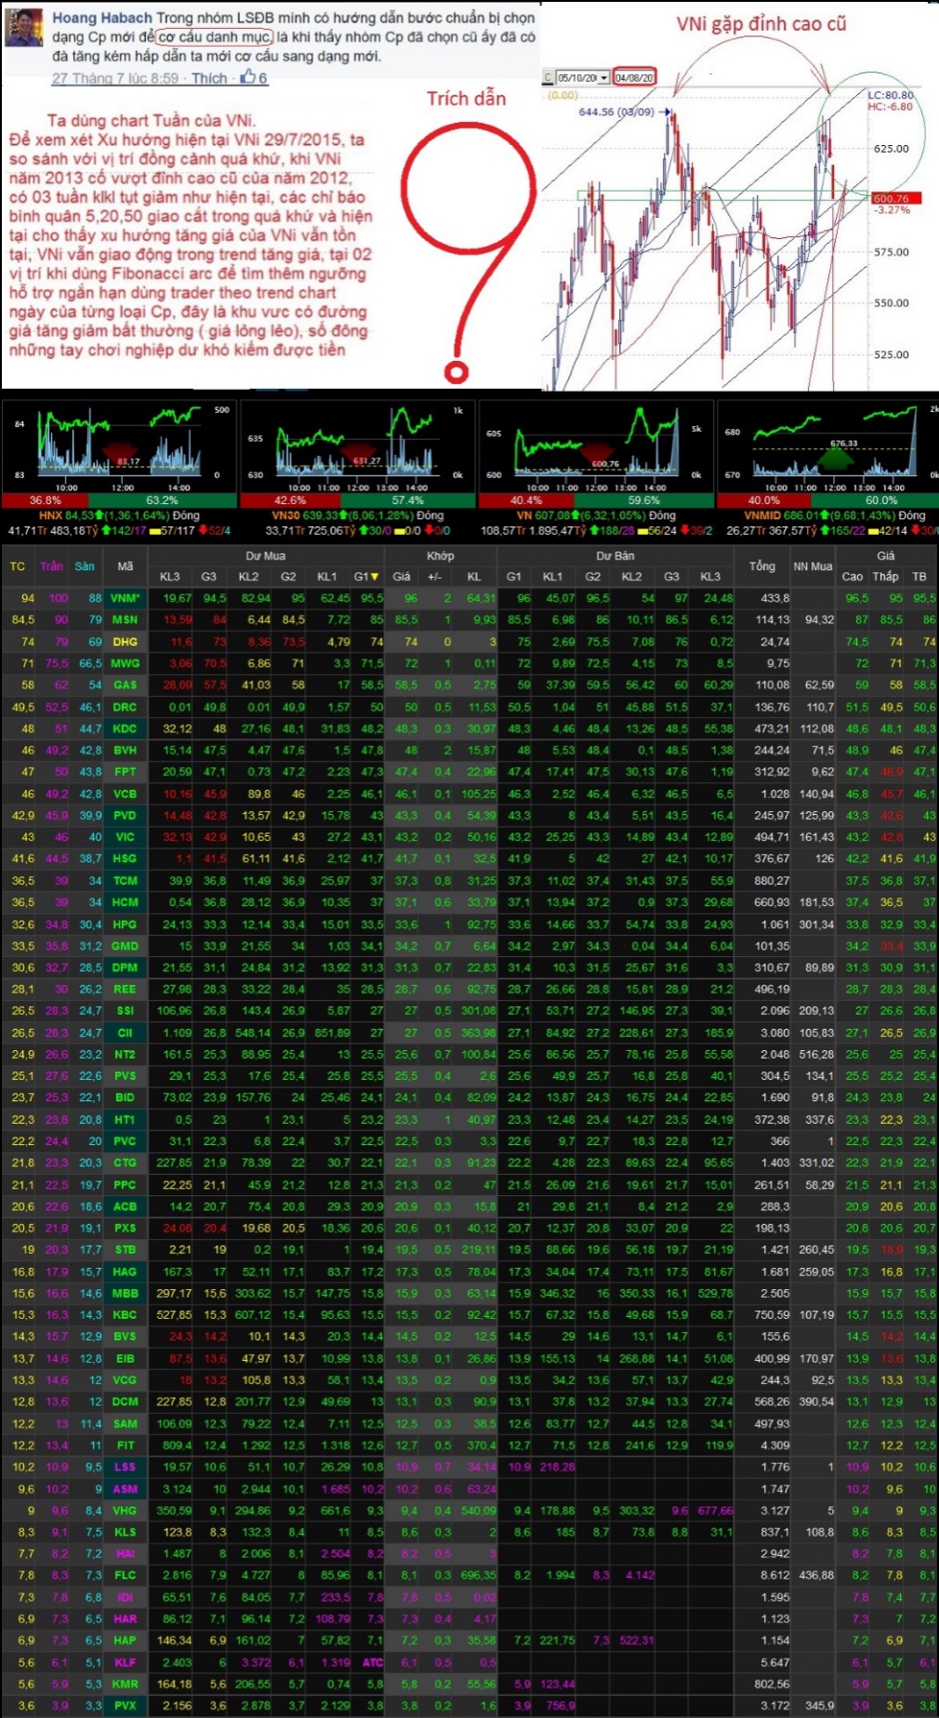Click the VNMID index label text
Image resolution: width=939 pixels, height=1718 pixels.
click(x=762, y=515)
